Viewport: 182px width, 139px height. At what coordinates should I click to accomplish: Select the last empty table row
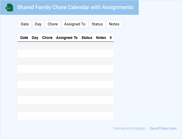[65, 116]
